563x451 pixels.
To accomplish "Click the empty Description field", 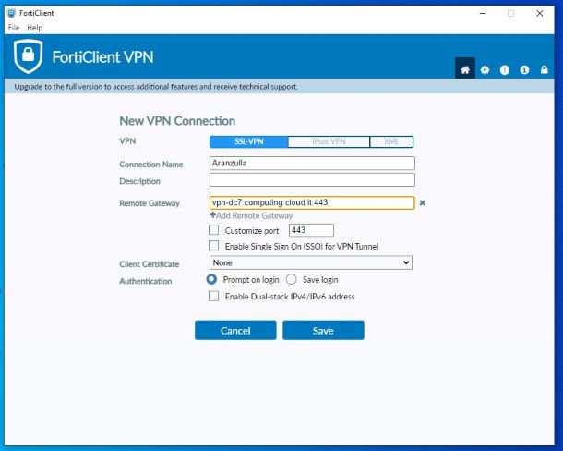I will [x=312, y=180].
